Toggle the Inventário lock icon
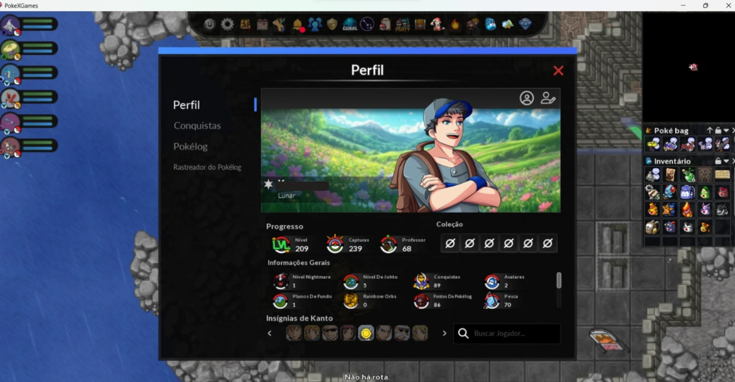Screen dimensions: 735x382 (x=718, y=161)
